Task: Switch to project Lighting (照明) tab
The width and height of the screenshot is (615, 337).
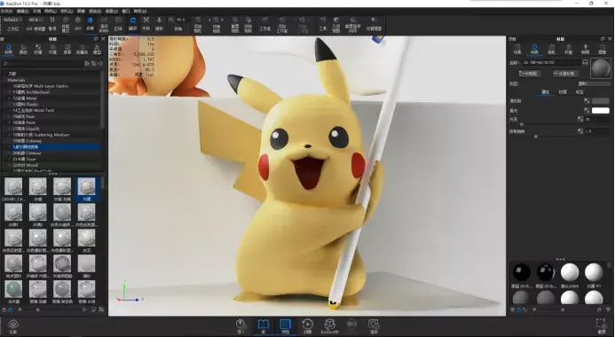Action: [x=585, y=50]
